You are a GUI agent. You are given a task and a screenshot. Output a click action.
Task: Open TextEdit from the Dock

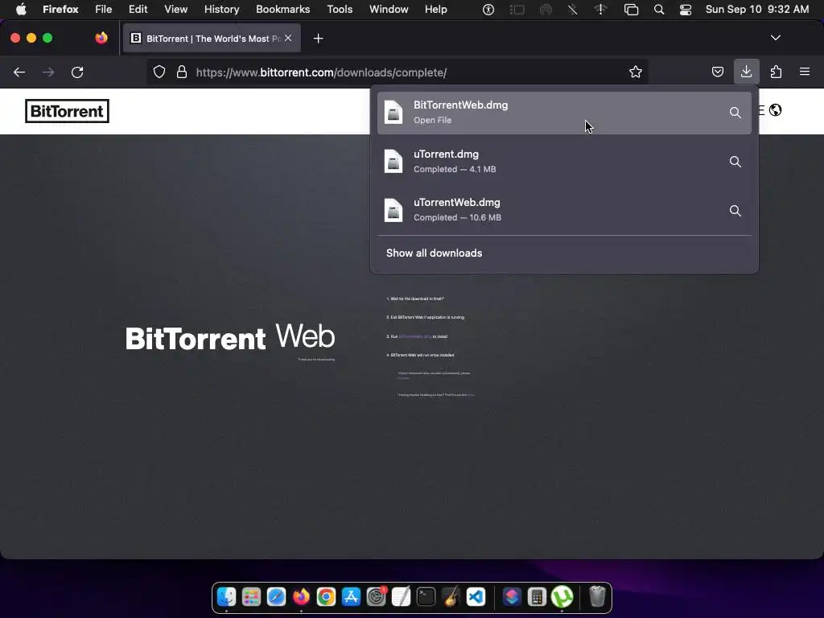point(401,597)
